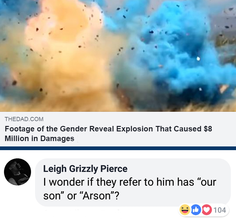The image size is (236, 222).
Task: Open the Leigh Grizzly Pierce name link
Action: [85, 169]
